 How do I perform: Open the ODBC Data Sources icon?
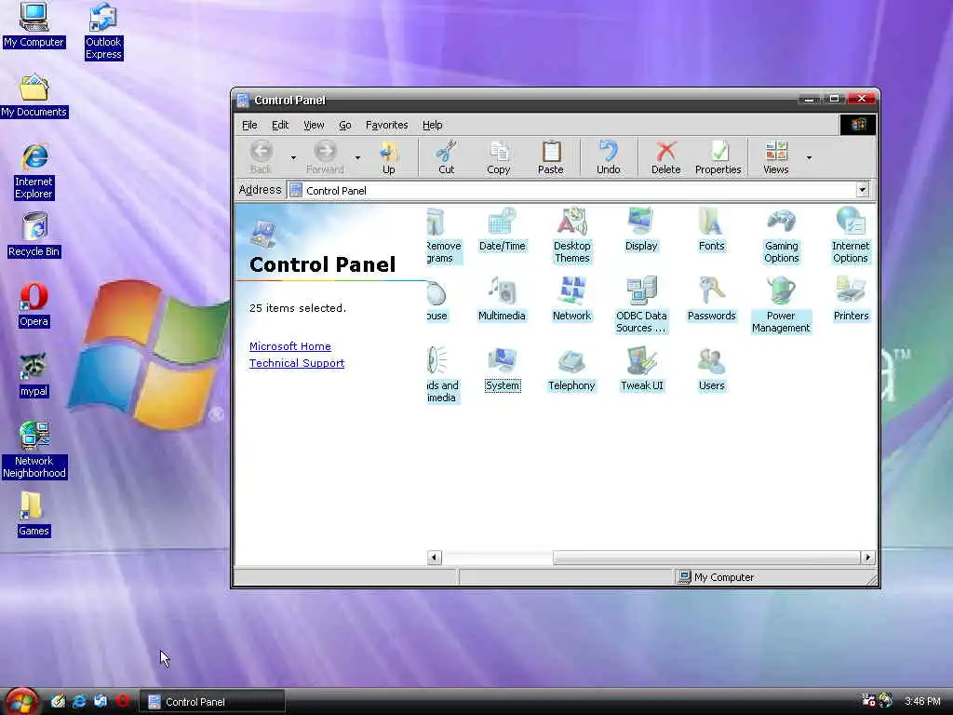tap(641, 304)
